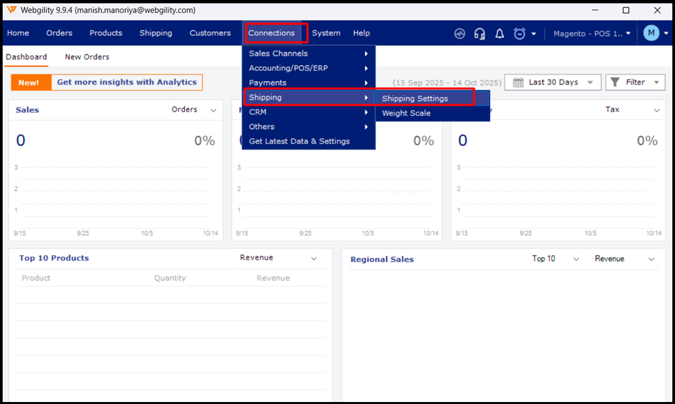Screen dimensions: 675x404
Task: Click the calendar icon in date range
Action: (518, 82)
